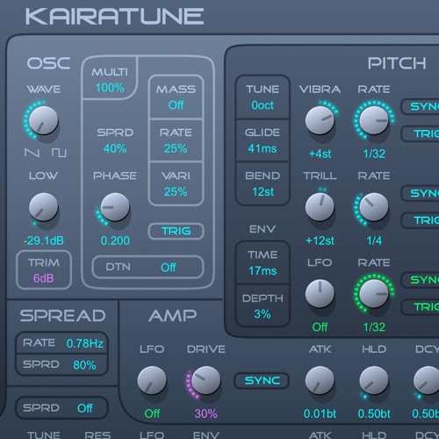Open the GLIDE 41ms value box

[x=263, y=140]
